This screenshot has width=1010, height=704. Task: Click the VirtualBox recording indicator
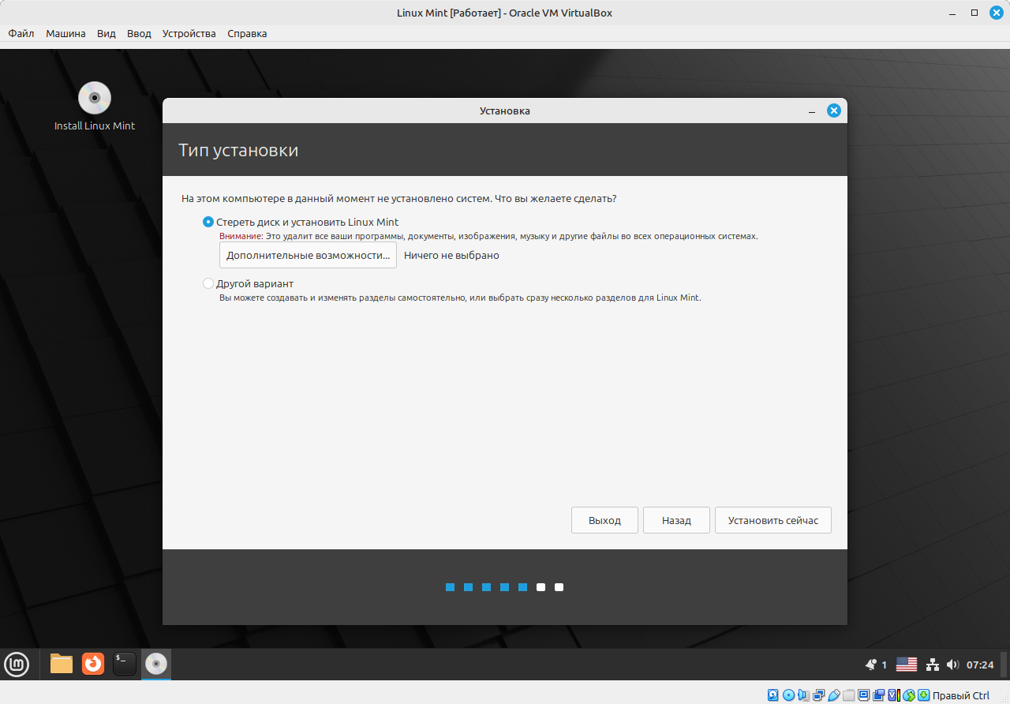click(x=878, y=695)
